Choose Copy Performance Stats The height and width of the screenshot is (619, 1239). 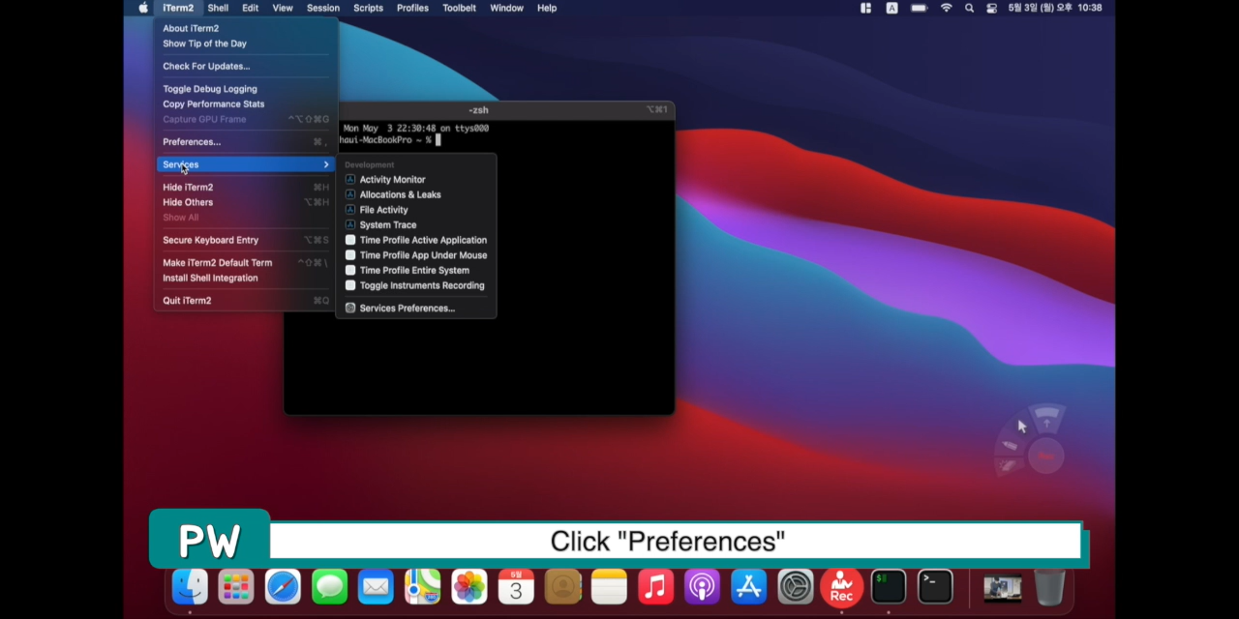246,104
